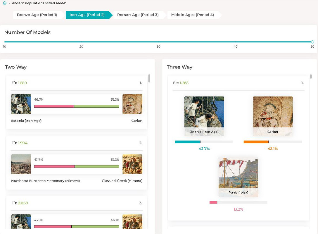Click the Fit: 1.265 label in Three Way
The image size is (318, 234).
pyautogui.click(x=181, y=83)
